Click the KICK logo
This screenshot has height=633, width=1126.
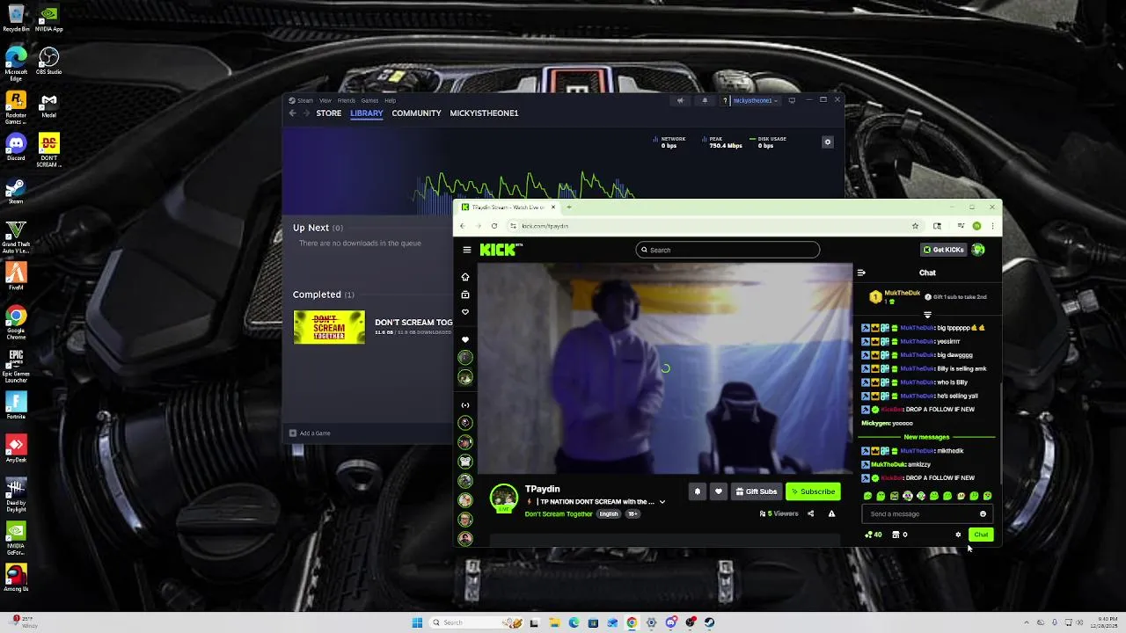[498, 250]
